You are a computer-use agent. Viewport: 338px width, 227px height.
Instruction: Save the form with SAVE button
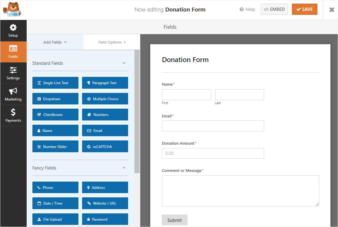click(305, 9)
